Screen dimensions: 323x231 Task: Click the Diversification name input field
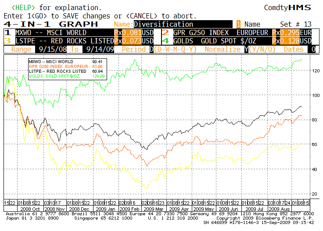tap(183, 24)
